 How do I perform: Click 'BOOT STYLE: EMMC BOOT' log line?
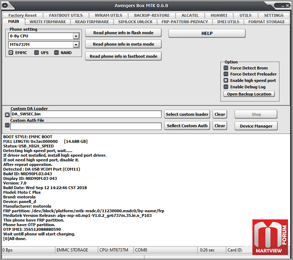28,137
